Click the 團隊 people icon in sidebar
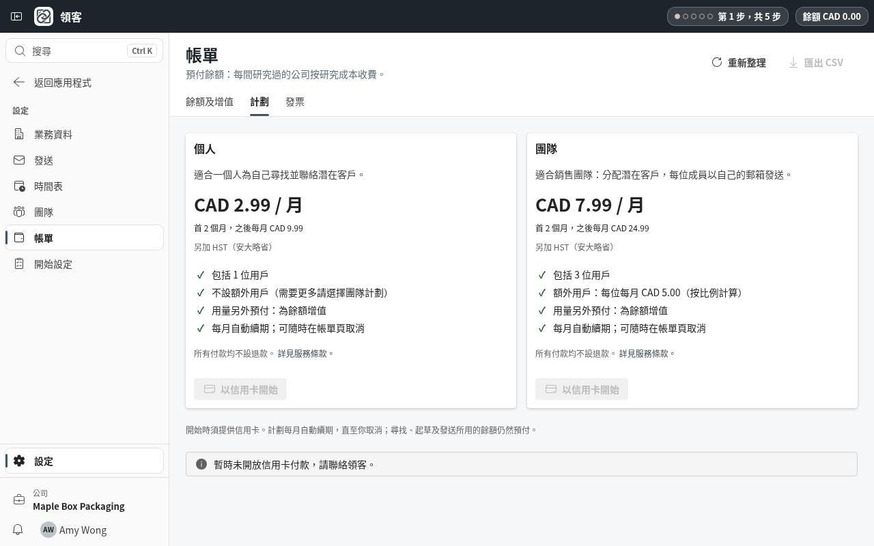 pyautogui.click(x=19, y=212)
